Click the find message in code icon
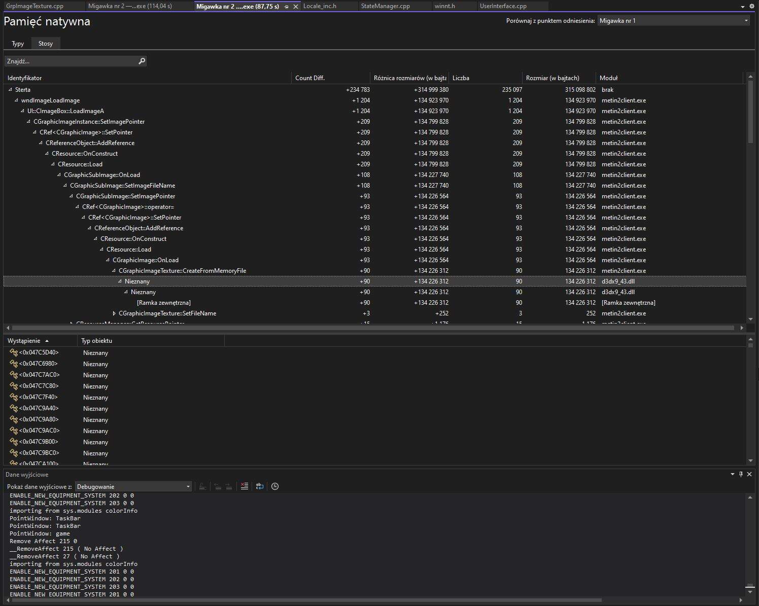 (202, 486)
